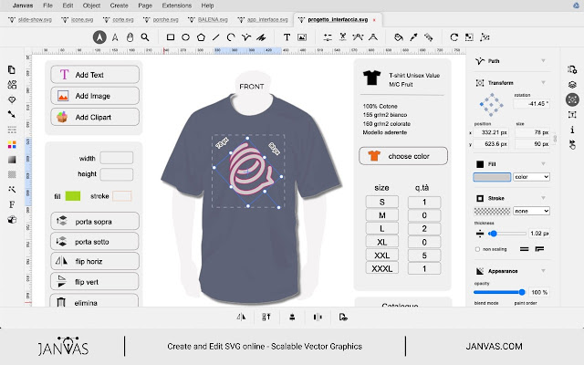This screenshot has height=365, width=584.
Task: Select the arrow selection tool
Action: click(99, 37)
